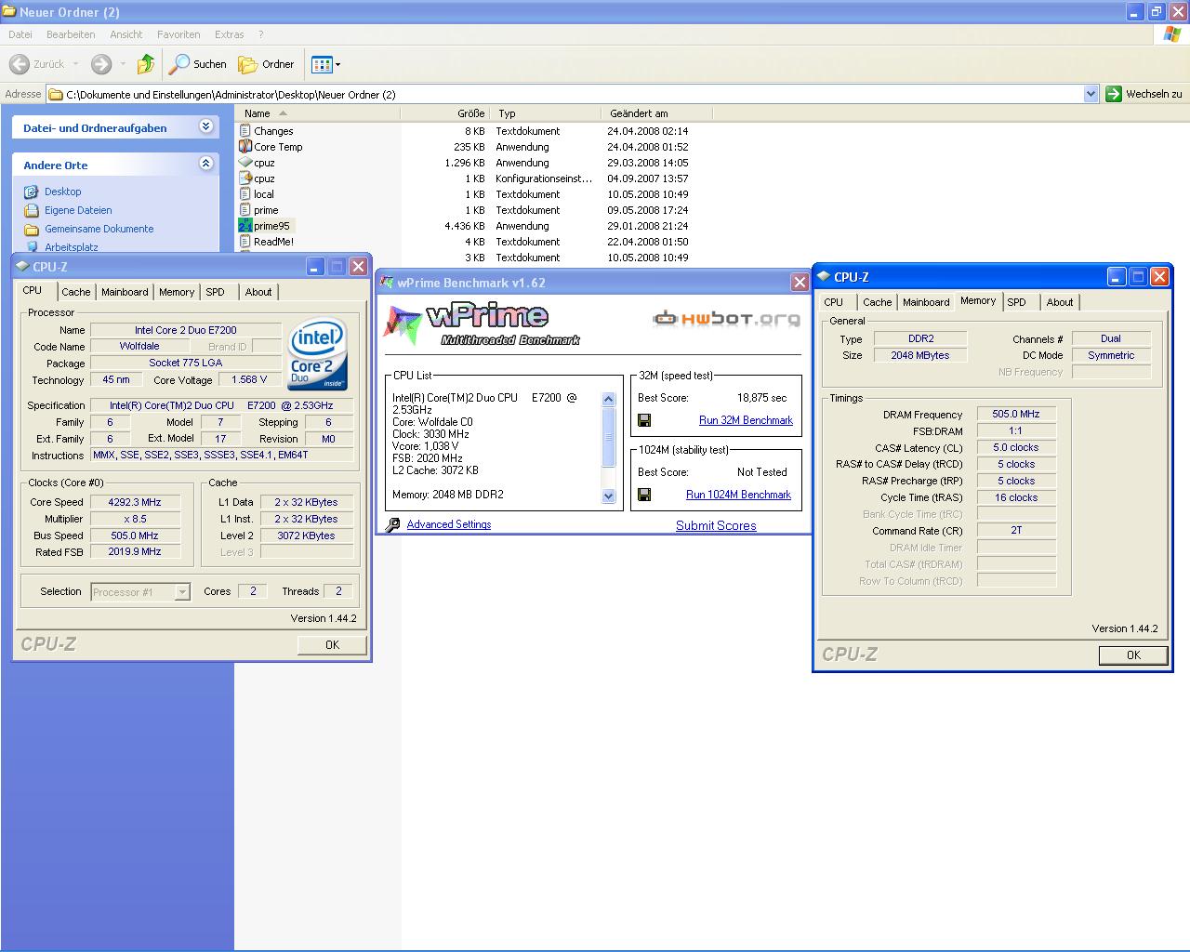
Task: Open the Ansicht menu
Action: click(x=126, y=34)
